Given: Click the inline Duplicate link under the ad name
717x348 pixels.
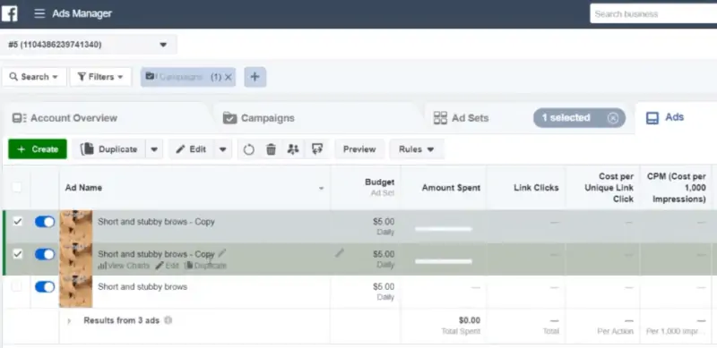Looking at the screenshot, I should click(x=205, y=266).
